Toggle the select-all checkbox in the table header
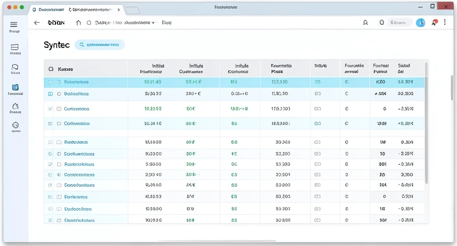Screen dimensions: 457x246 [51, 69]
